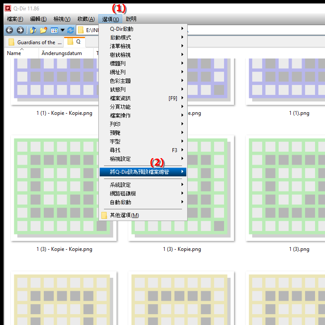325x325 pixels.
Task: Click file name label 1 (3).png
Action: click(x=299, y=249)
